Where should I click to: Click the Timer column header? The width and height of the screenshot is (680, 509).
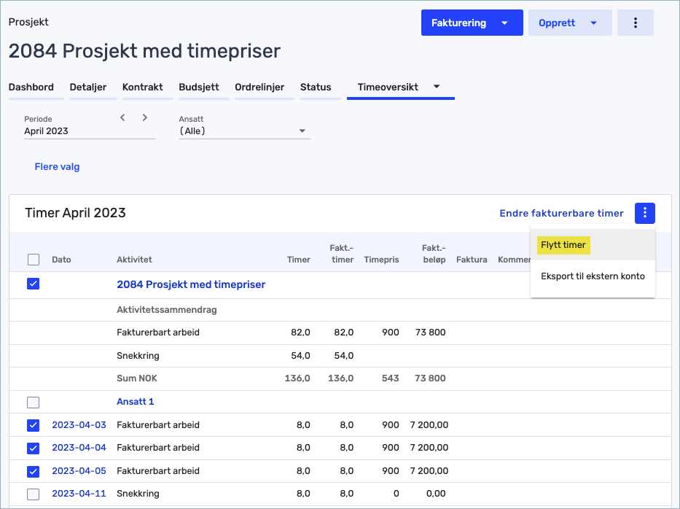pyautogui.click(x=299, y=260)
